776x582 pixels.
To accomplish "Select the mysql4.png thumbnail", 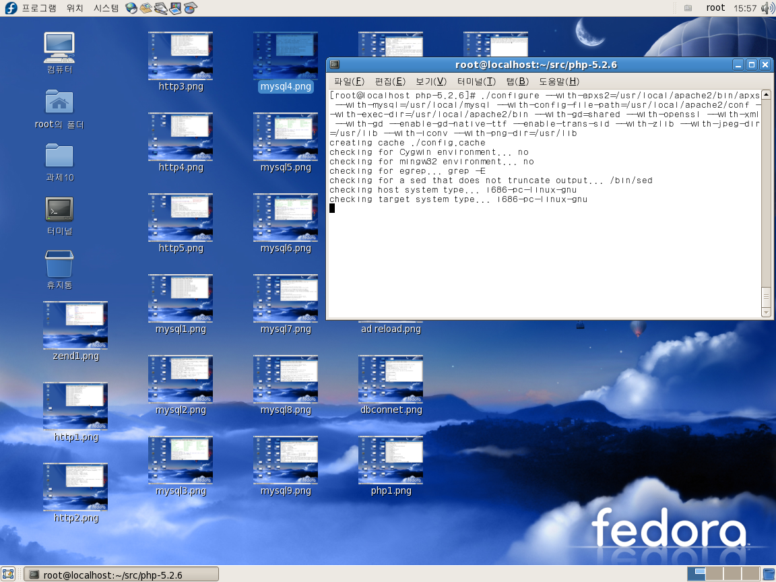I will (x=285, y=56).
